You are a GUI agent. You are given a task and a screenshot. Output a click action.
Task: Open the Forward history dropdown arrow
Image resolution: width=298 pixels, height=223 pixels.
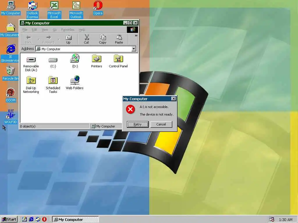click(59, 39)
